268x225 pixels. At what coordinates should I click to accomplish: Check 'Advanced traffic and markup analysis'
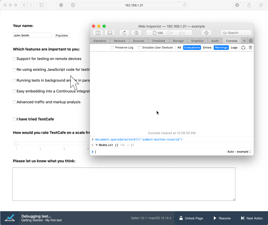tap(15, 102)
